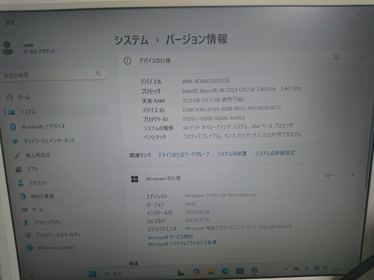374x280 pixels.
Task: Show hidden tray icons chevron
Action: tap(286, 269)
